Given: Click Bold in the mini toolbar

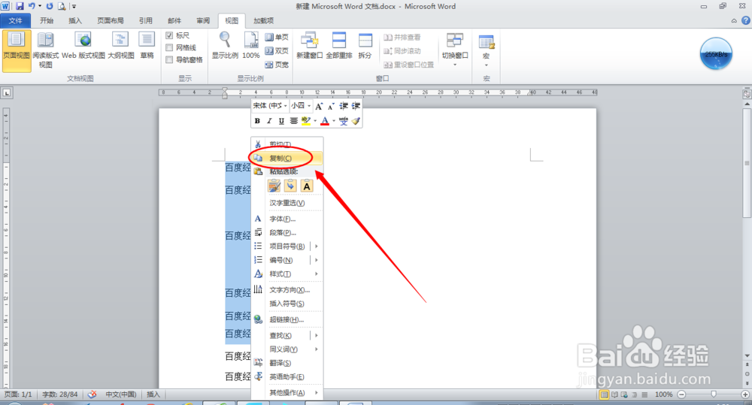Looking at the screenshot, I should pyautogui.click(x=257, y=121).
